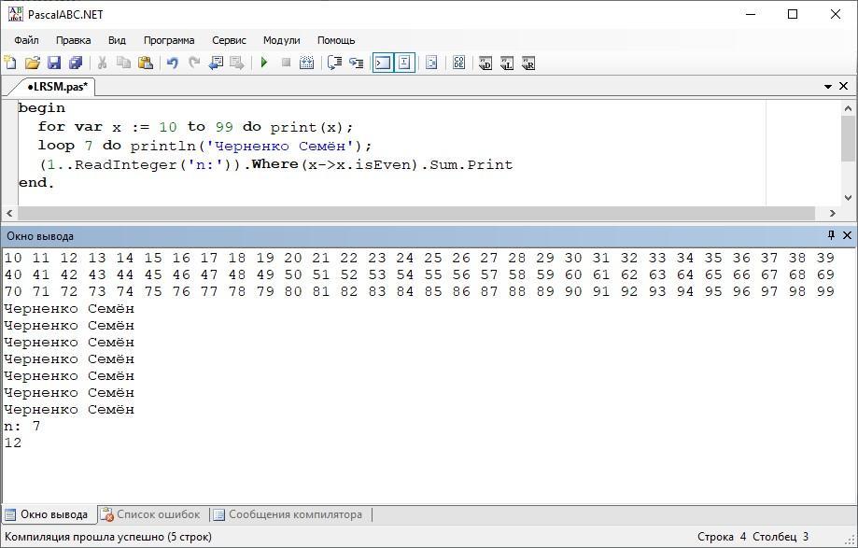Viewport: 858px width, 548px height.
Task: Stop program execution
Action: point(286,63)
